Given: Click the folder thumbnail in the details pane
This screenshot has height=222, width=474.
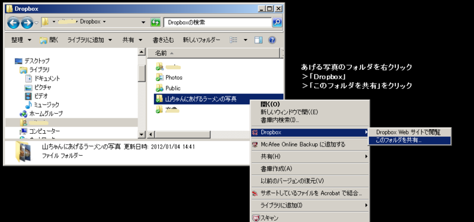Looking at the screenshot, I should point(23,152).
